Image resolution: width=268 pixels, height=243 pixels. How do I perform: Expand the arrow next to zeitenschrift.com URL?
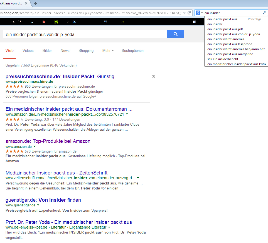click(138, 178)
